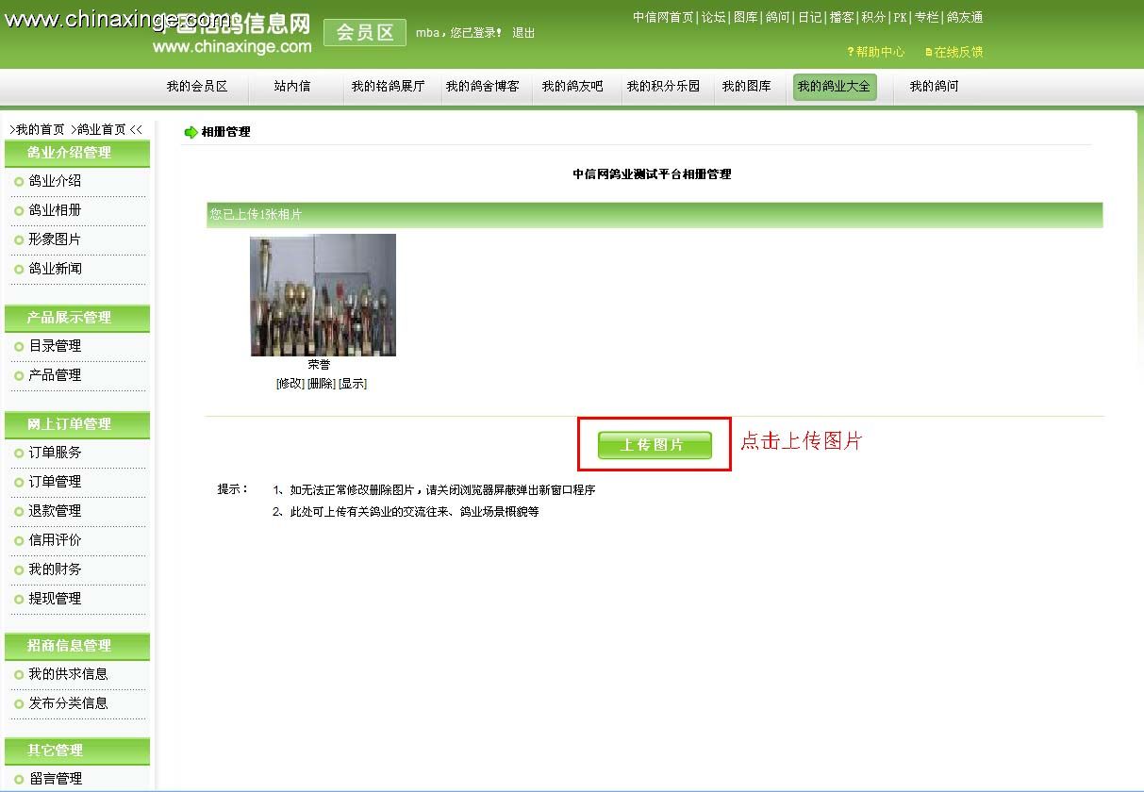Open the 我的鸽业大全 navigation tab
This screenshot has height=792, width=1144.
(x=835, y=87)
